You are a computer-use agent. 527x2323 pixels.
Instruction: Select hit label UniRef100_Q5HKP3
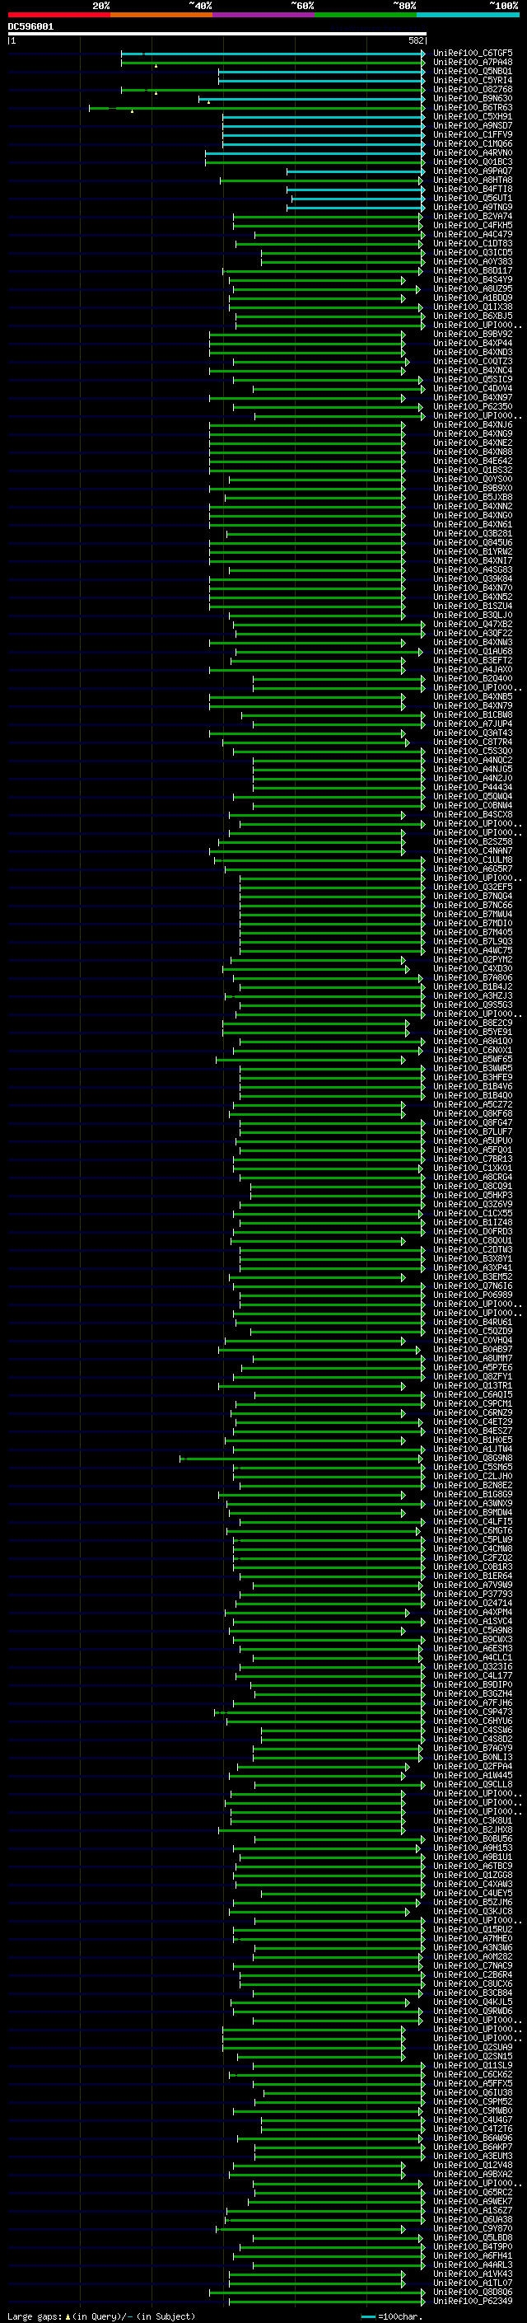pos(472,1195)
